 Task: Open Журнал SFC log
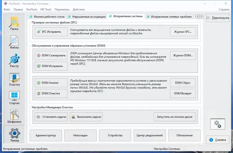point(183,32)
